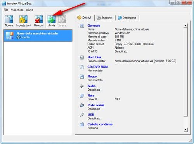The height and width of the screenshot is (144, 194).
Task: Click the '8 MB' video memory value
Action: coord(118,40)
